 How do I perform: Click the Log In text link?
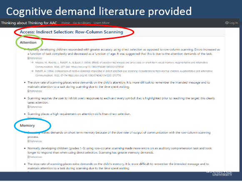tap(234, 23)
